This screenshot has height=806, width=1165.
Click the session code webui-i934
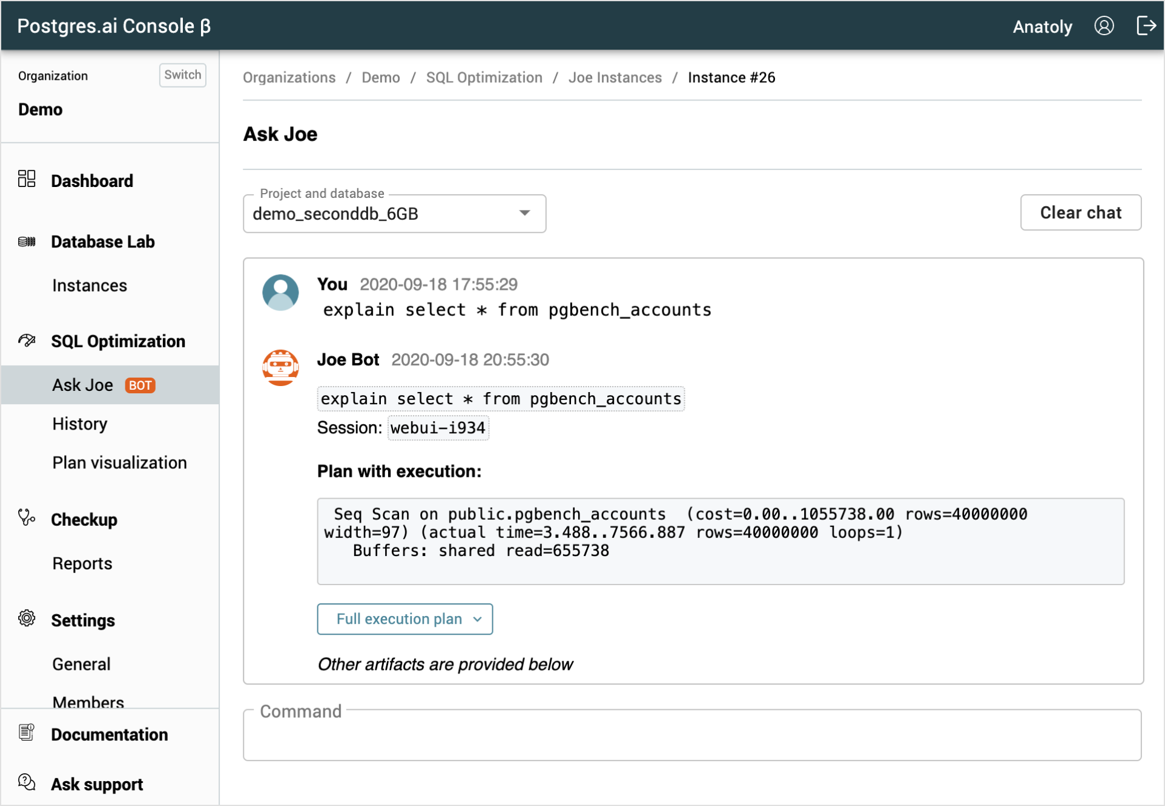pyautogui.click(x=438, y=428)
